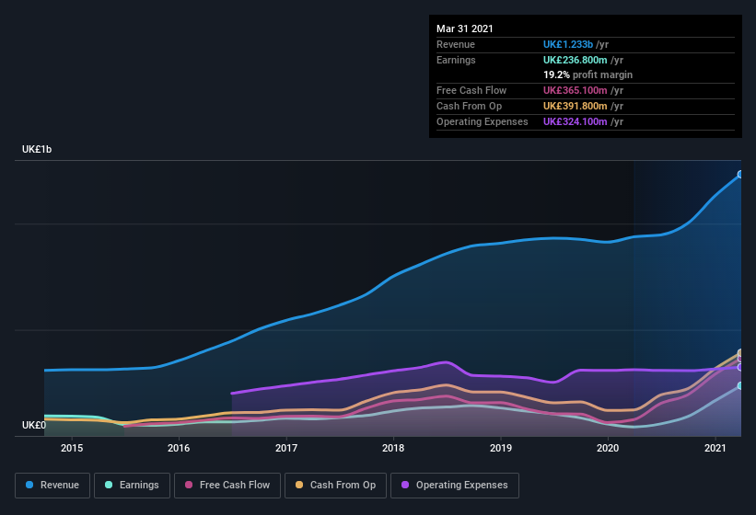Click the Free Cash Flow label in tooltip

coord(471,90)
